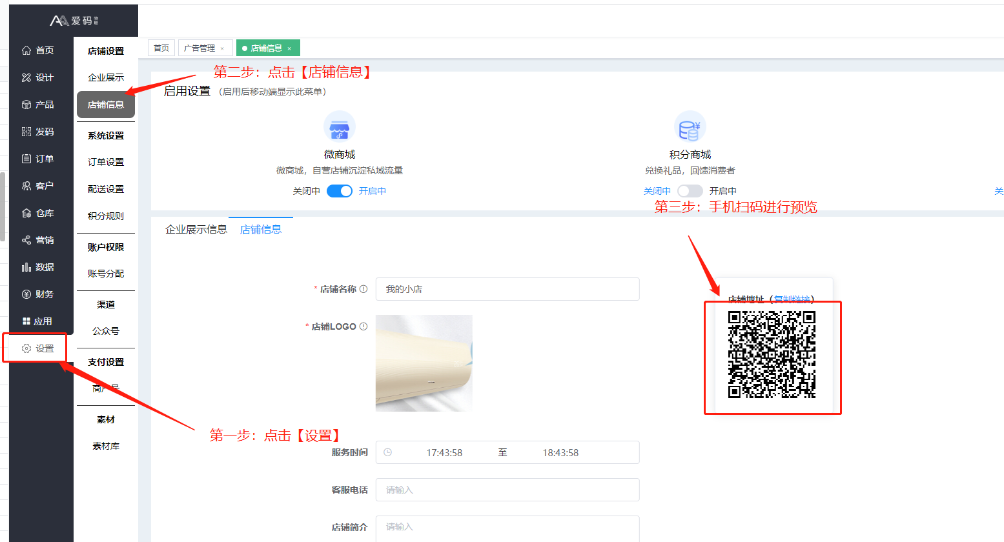The height and width of the screenshot is (542, 1004).
Task: Click the 素材 group heading
Action: [106, 419]
